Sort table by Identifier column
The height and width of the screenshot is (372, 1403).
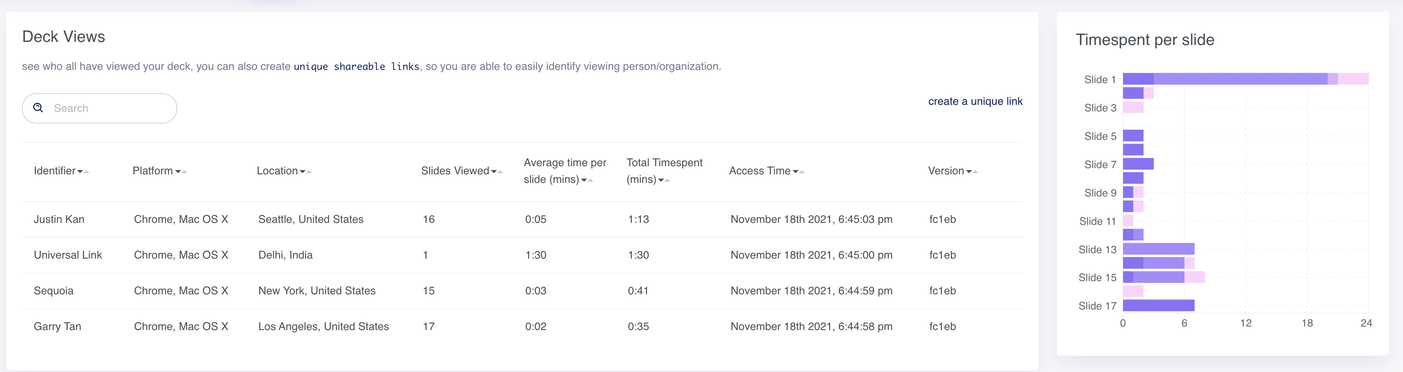click(55, 171)
